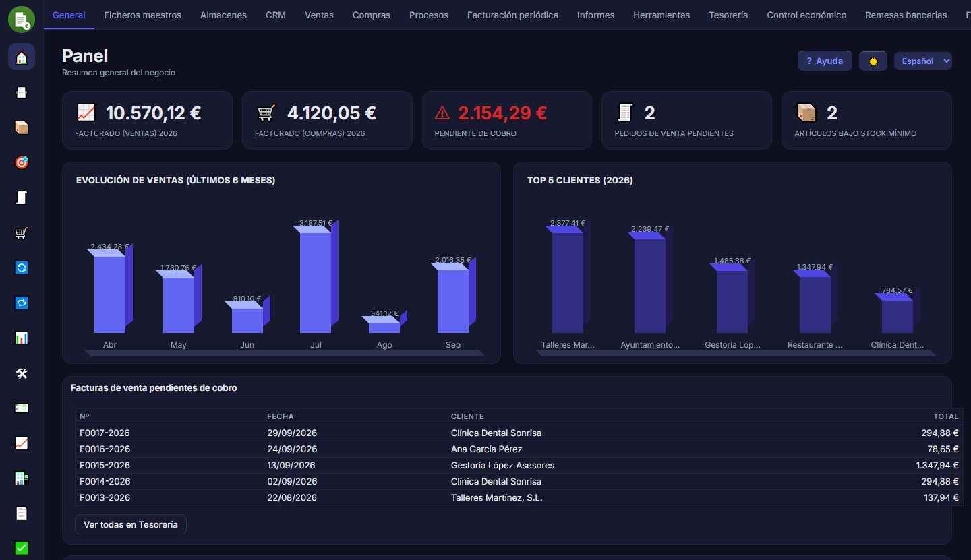Open the Ficheros maestros menu

[x=142, y=15]
